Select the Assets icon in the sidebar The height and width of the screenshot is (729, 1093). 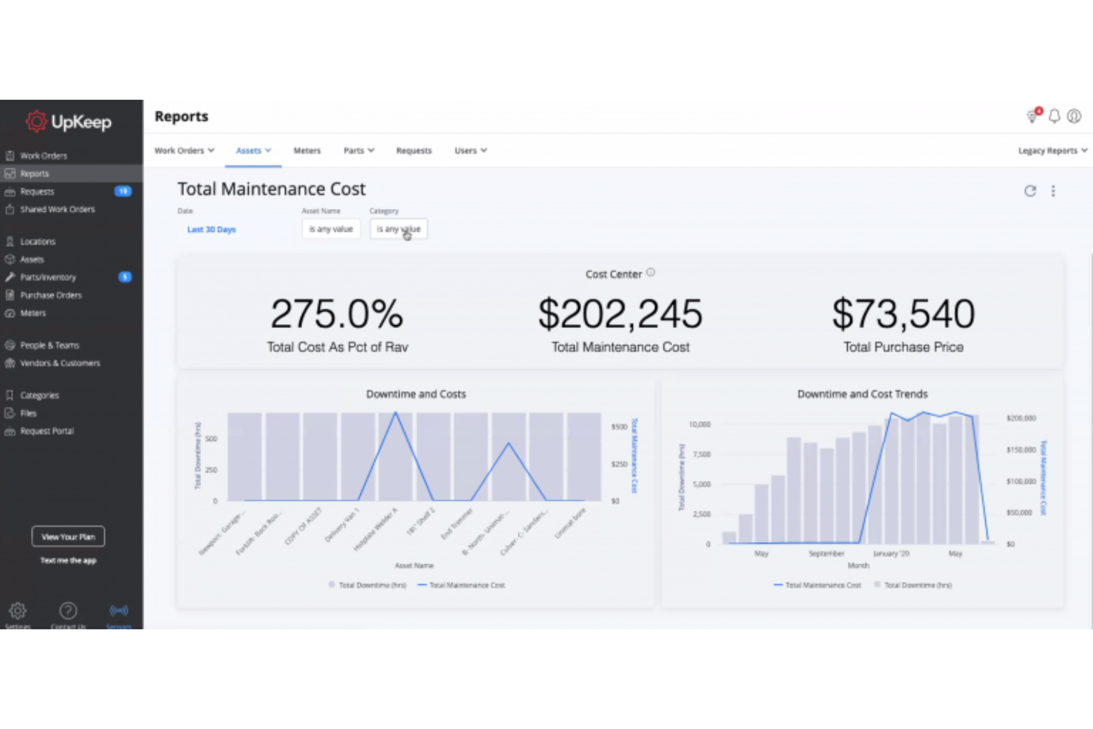tap(10, 259)
